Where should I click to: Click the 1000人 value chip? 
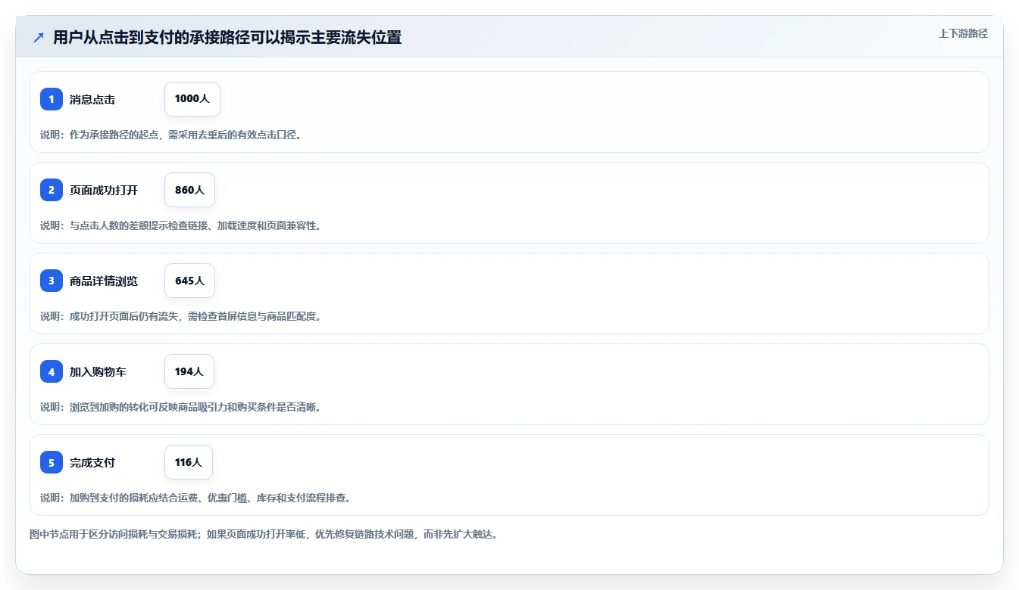pyautogui.click(x=192, y=99)
